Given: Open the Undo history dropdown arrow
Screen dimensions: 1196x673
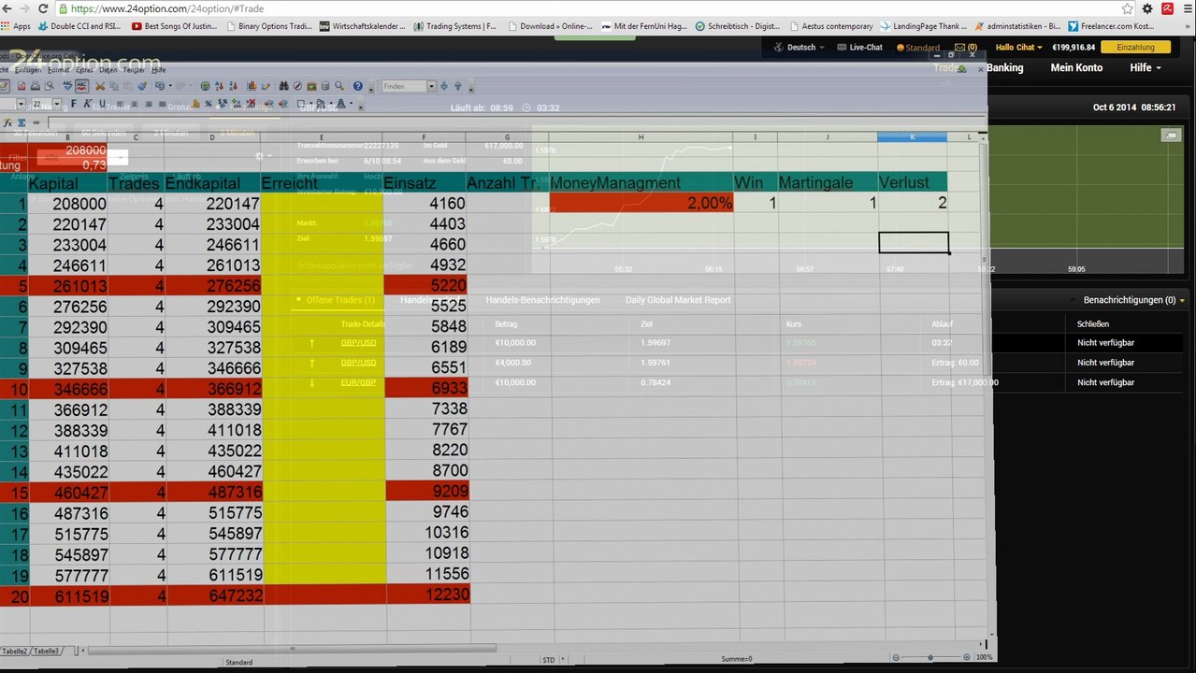Looking at the screenshot, I should click(170, 86).
